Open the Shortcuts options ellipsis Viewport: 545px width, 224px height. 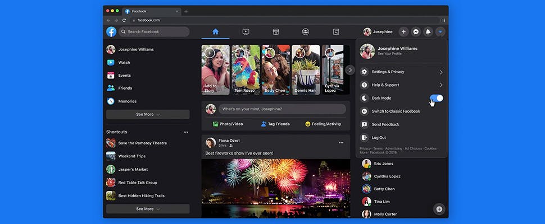tap(185, 132)
